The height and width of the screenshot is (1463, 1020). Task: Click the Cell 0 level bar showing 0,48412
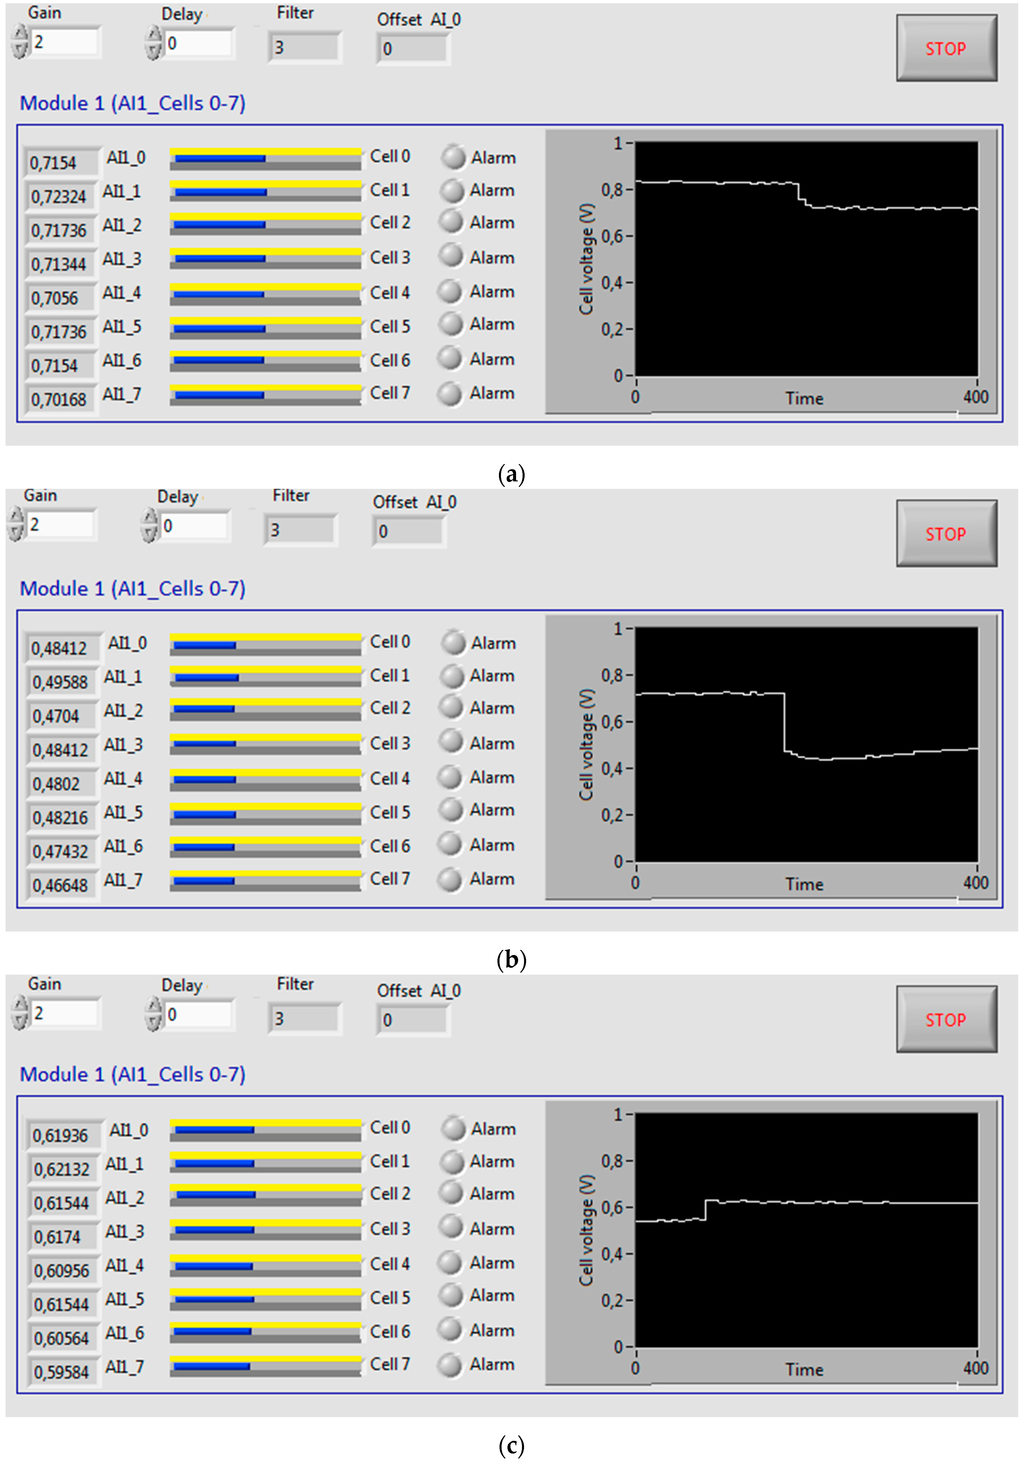265,645
